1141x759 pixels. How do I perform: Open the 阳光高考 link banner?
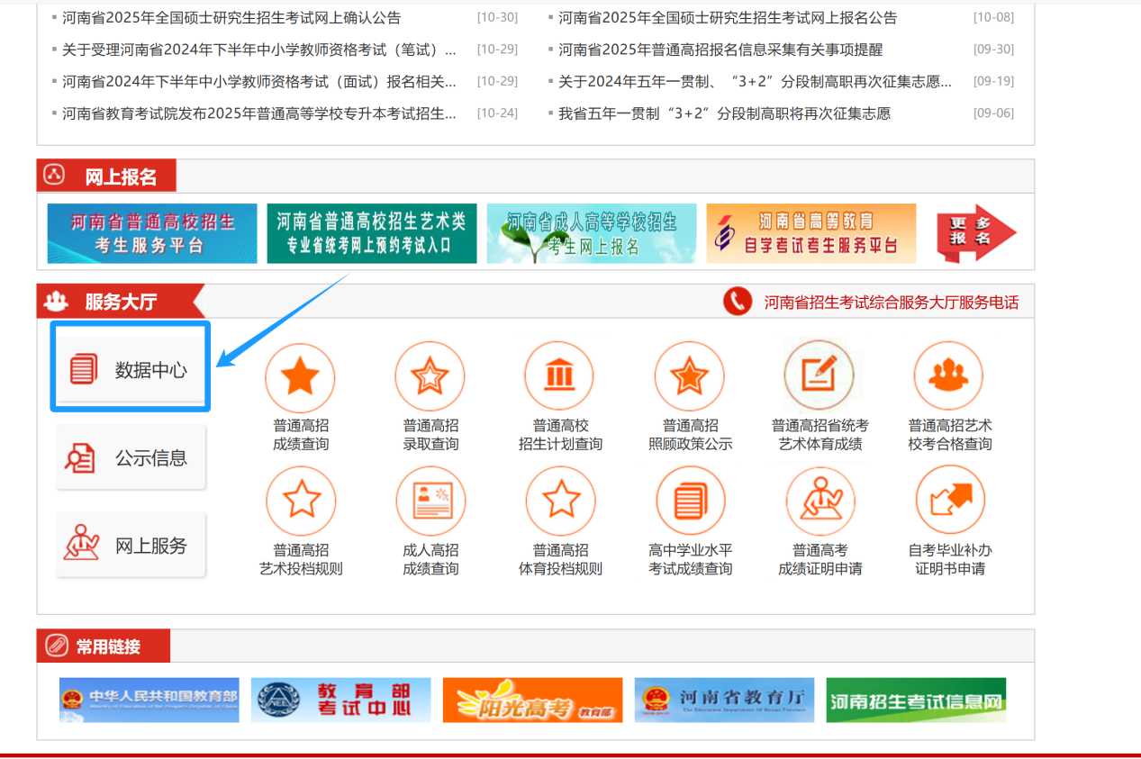click(x=532, y=700)
